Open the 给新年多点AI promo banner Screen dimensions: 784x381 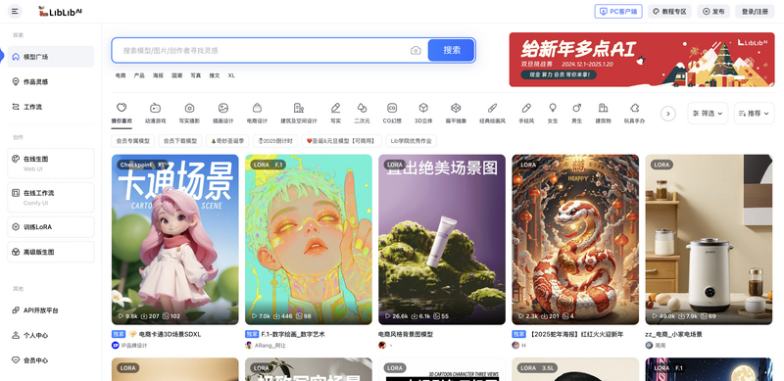[642, 60]
